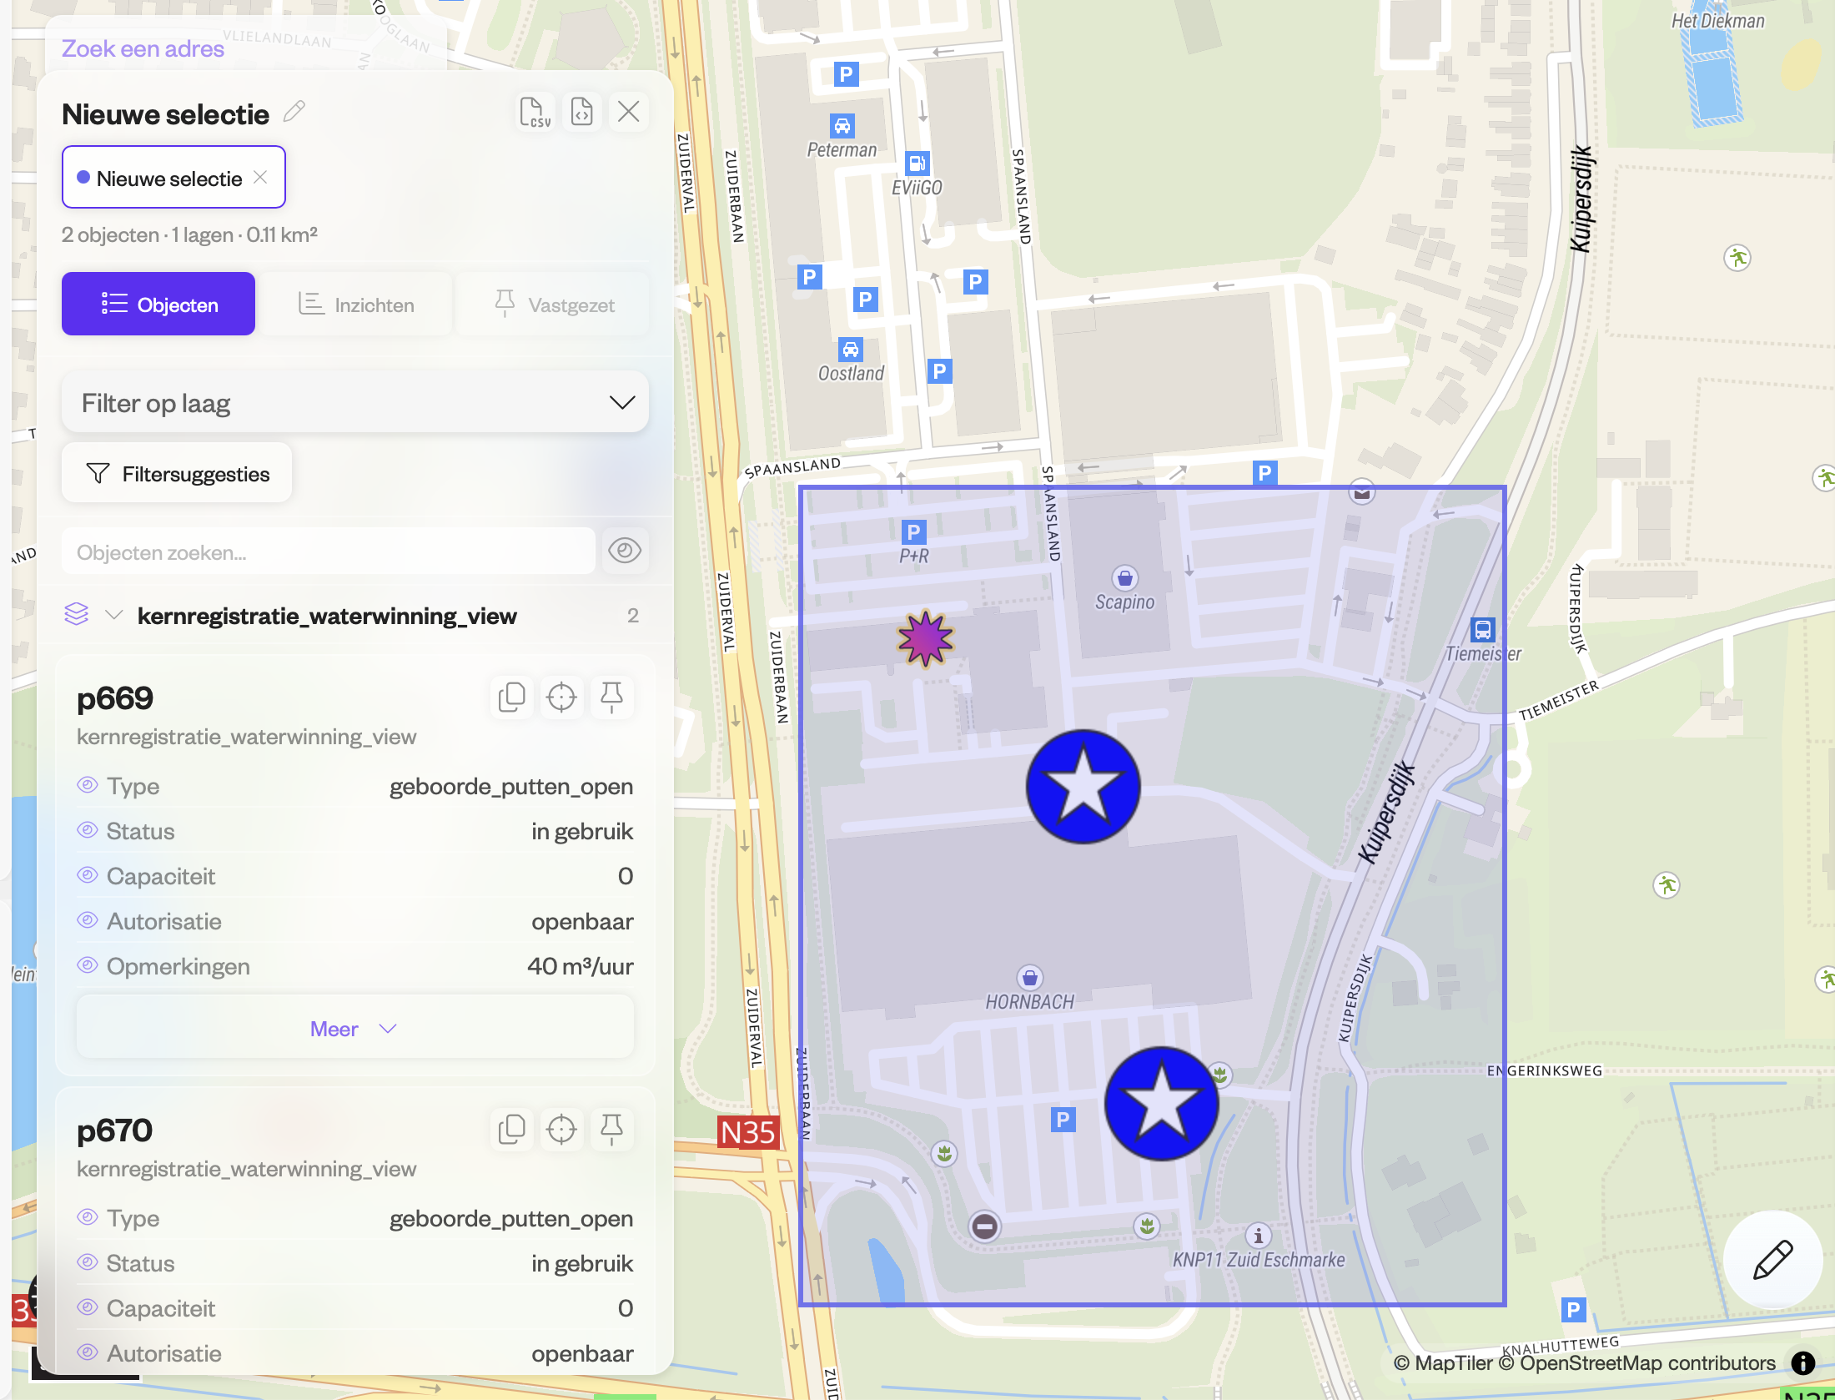
Task: Select the Nieuwe selectie chip
Action: tap(173, 177)
